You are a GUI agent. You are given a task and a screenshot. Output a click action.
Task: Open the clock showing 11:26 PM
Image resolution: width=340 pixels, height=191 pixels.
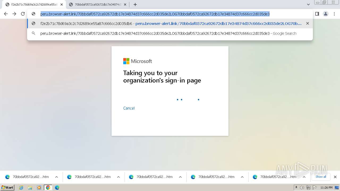(x=326, y=188)
